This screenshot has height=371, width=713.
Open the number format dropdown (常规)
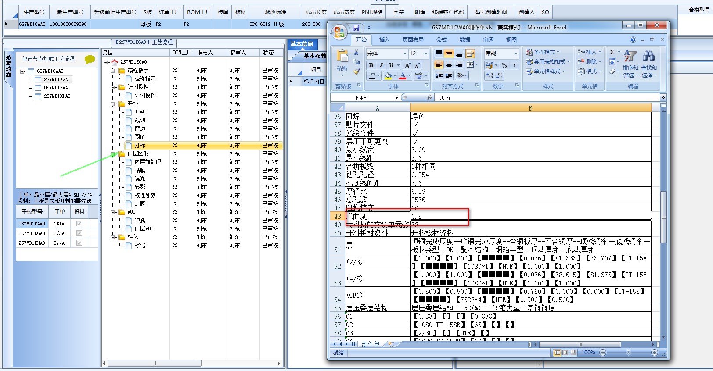pos(515,54)
